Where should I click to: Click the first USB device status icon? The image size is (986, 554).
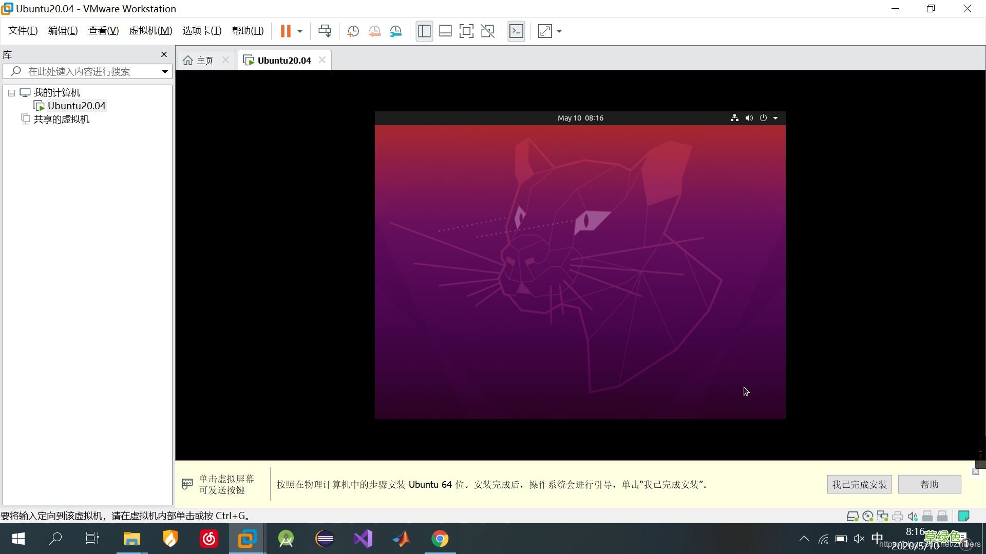(x=927, y=516)
